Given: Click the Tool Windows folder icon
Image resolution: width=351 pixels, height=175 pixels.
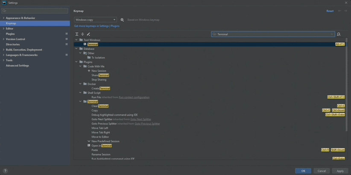Looking at the screenshot, I should click(81, 40).
